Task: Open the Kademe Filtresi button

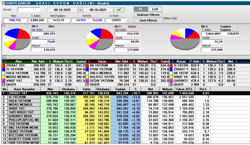Action: pos(148,15)
